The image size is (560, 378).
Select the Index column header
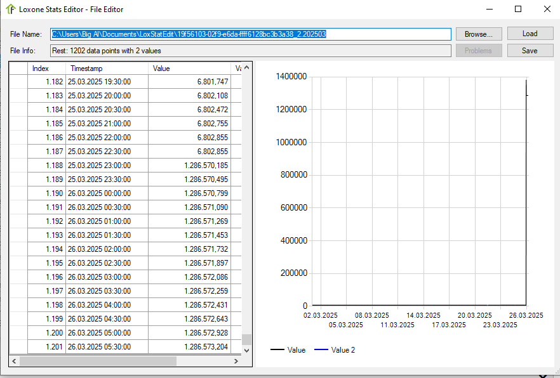point(47,68)
